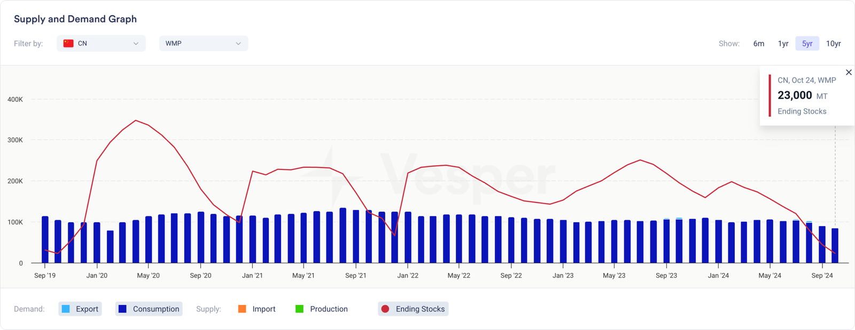Switch to the 1yr time range
This screenshot has height=330, width=855.
coord(783,44)
